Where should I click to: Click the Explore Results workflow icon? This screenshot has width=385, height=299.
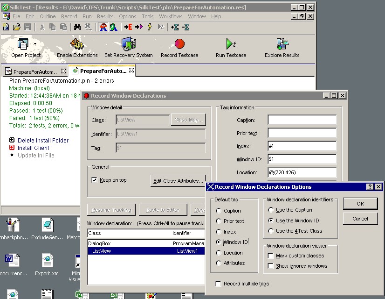coord(282,44)
